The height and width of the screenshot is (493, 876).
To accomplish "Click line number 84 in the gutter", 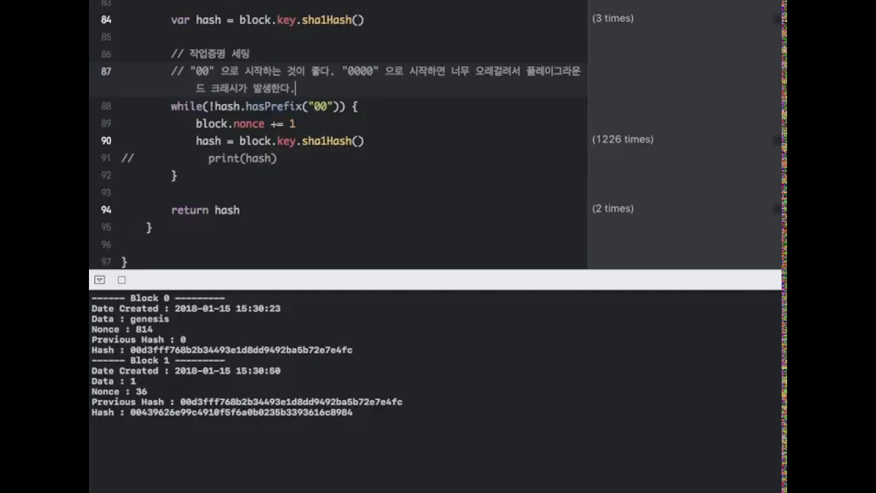I will click(x=106, y=20).
